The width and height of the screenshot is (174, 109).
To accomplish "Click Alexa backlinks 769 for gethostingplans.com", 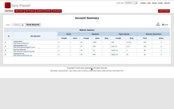I will click(94, 46).
